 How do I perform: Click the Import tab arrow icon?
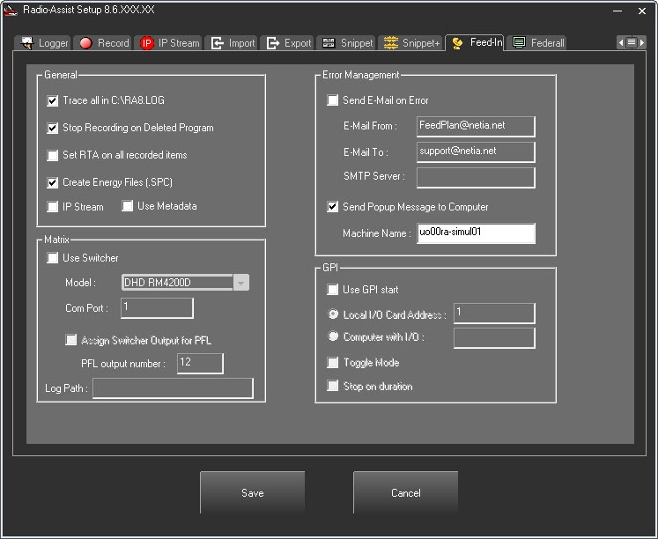coord(218,42)
